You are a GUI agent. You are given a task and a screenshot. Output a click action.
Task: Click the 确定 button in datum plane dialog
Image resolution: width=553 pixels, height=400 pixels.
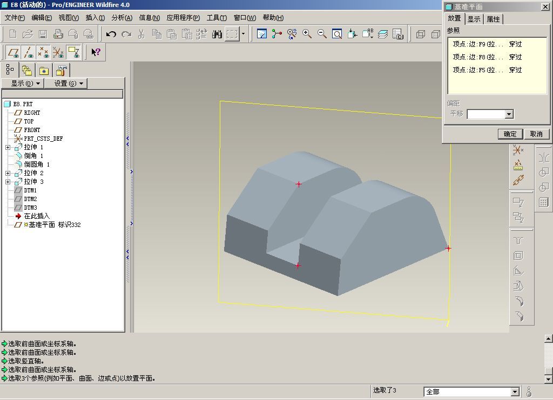(x=510, y=134)
